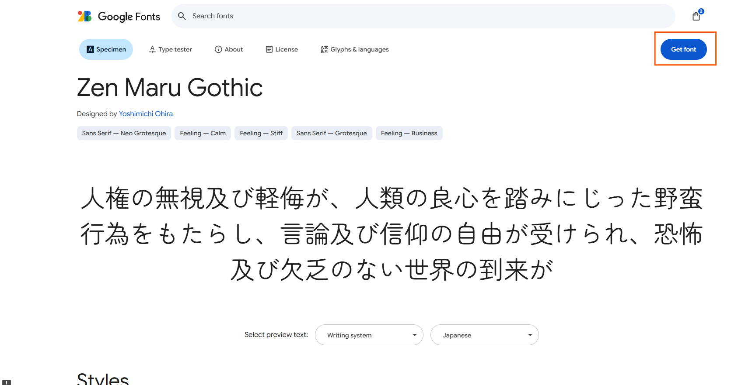Click the Google Fonts wordmark
Image resolution: width=745 pixels, height=385 pixels.
tap(129, 17)
